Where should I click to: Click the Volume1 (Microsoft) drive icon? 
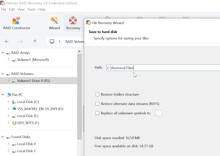pos(14,60)
